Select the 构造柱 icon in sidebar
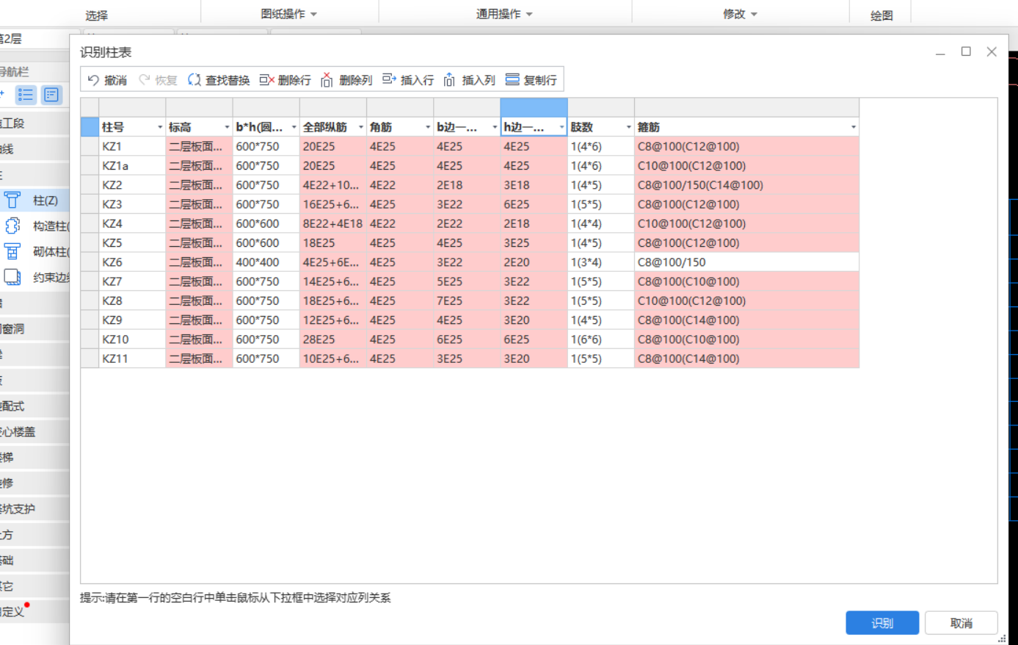The height and width of the screenshot is (645, 1018). point(12,226)
